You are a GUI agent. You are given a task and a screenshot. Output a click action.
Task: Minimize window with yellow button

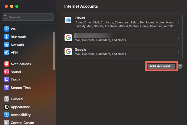(12, 6)
